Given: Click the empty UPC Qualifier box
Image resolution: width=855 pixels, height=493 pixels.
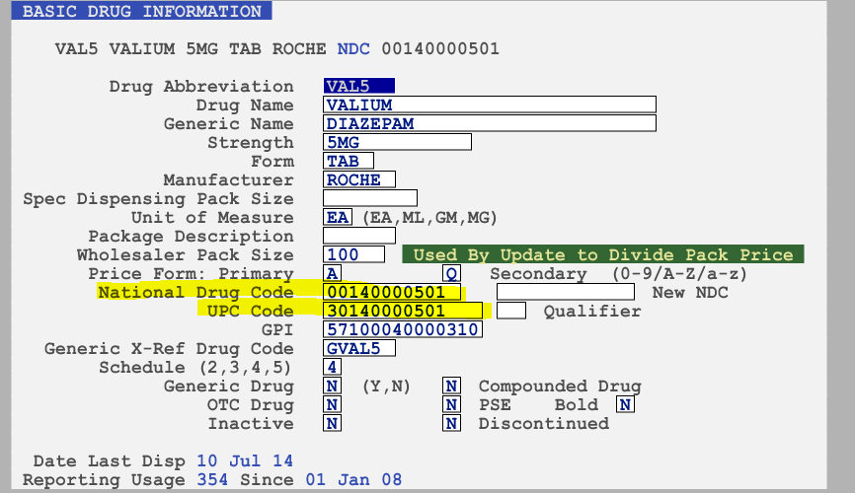Looking at the screenshot, I should tap(510, 311).
